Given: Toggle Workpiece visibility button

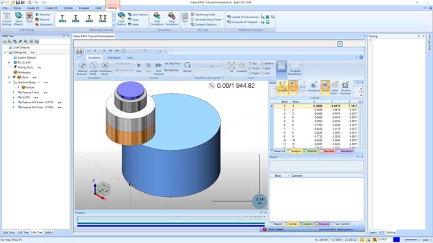Looking at the screenshot, I should [314, 87].
